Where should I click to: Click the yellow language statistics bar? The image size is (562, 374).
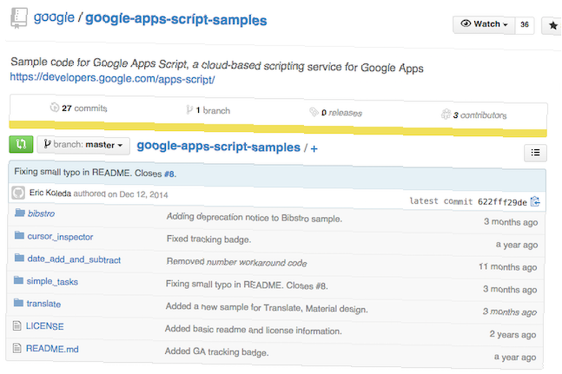pyautogui.click(x=278, y=129)
